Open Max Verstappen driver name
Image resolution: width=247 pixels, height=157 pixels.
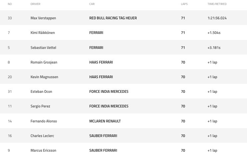[43, 18]
